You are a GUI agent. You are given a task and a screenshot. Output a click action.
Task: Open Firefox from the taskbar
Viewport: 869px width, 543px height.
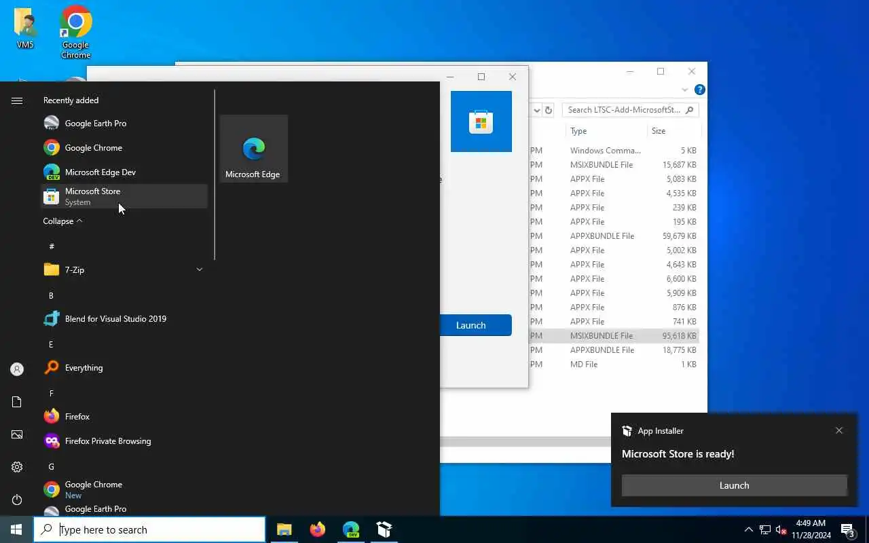pyautogui.click(x=317, y=529)
